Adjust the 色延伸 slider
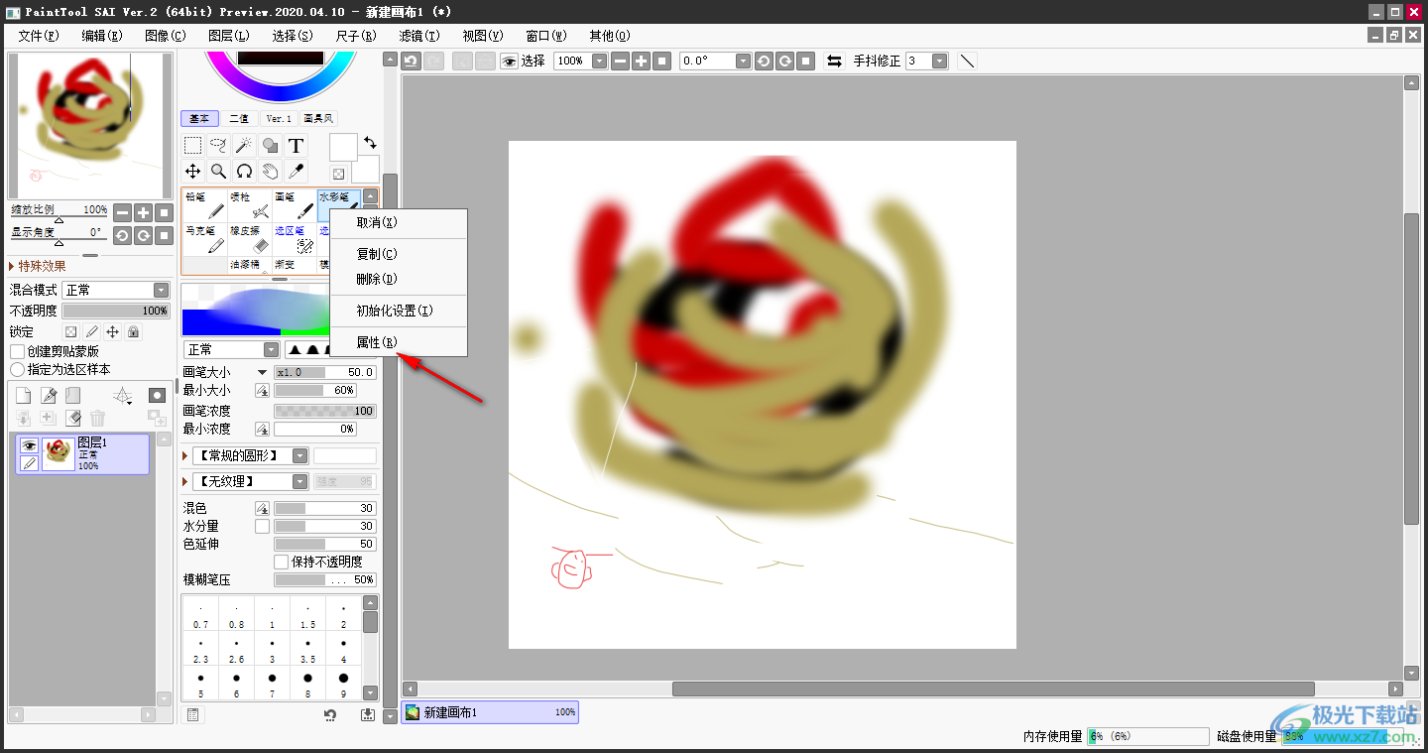Screen dimensions: 1428x753 [325, 544]
